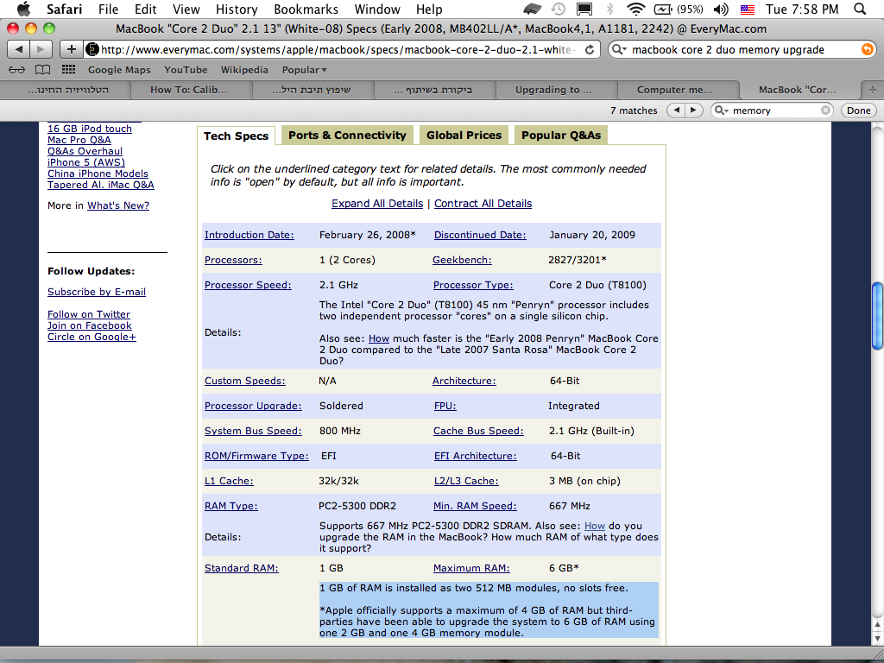This screenshot has height=663, width=884.
Task: Open the Window menu
Action: click(377, 9)
